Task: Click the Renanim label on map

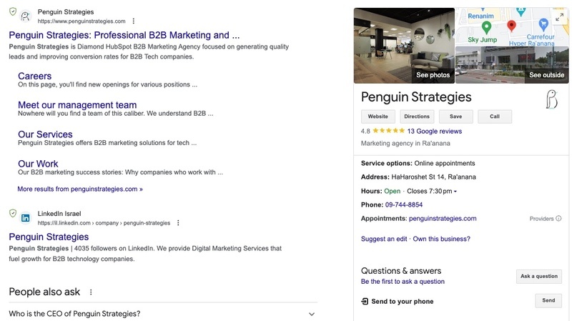Action: tap(480, 16)
